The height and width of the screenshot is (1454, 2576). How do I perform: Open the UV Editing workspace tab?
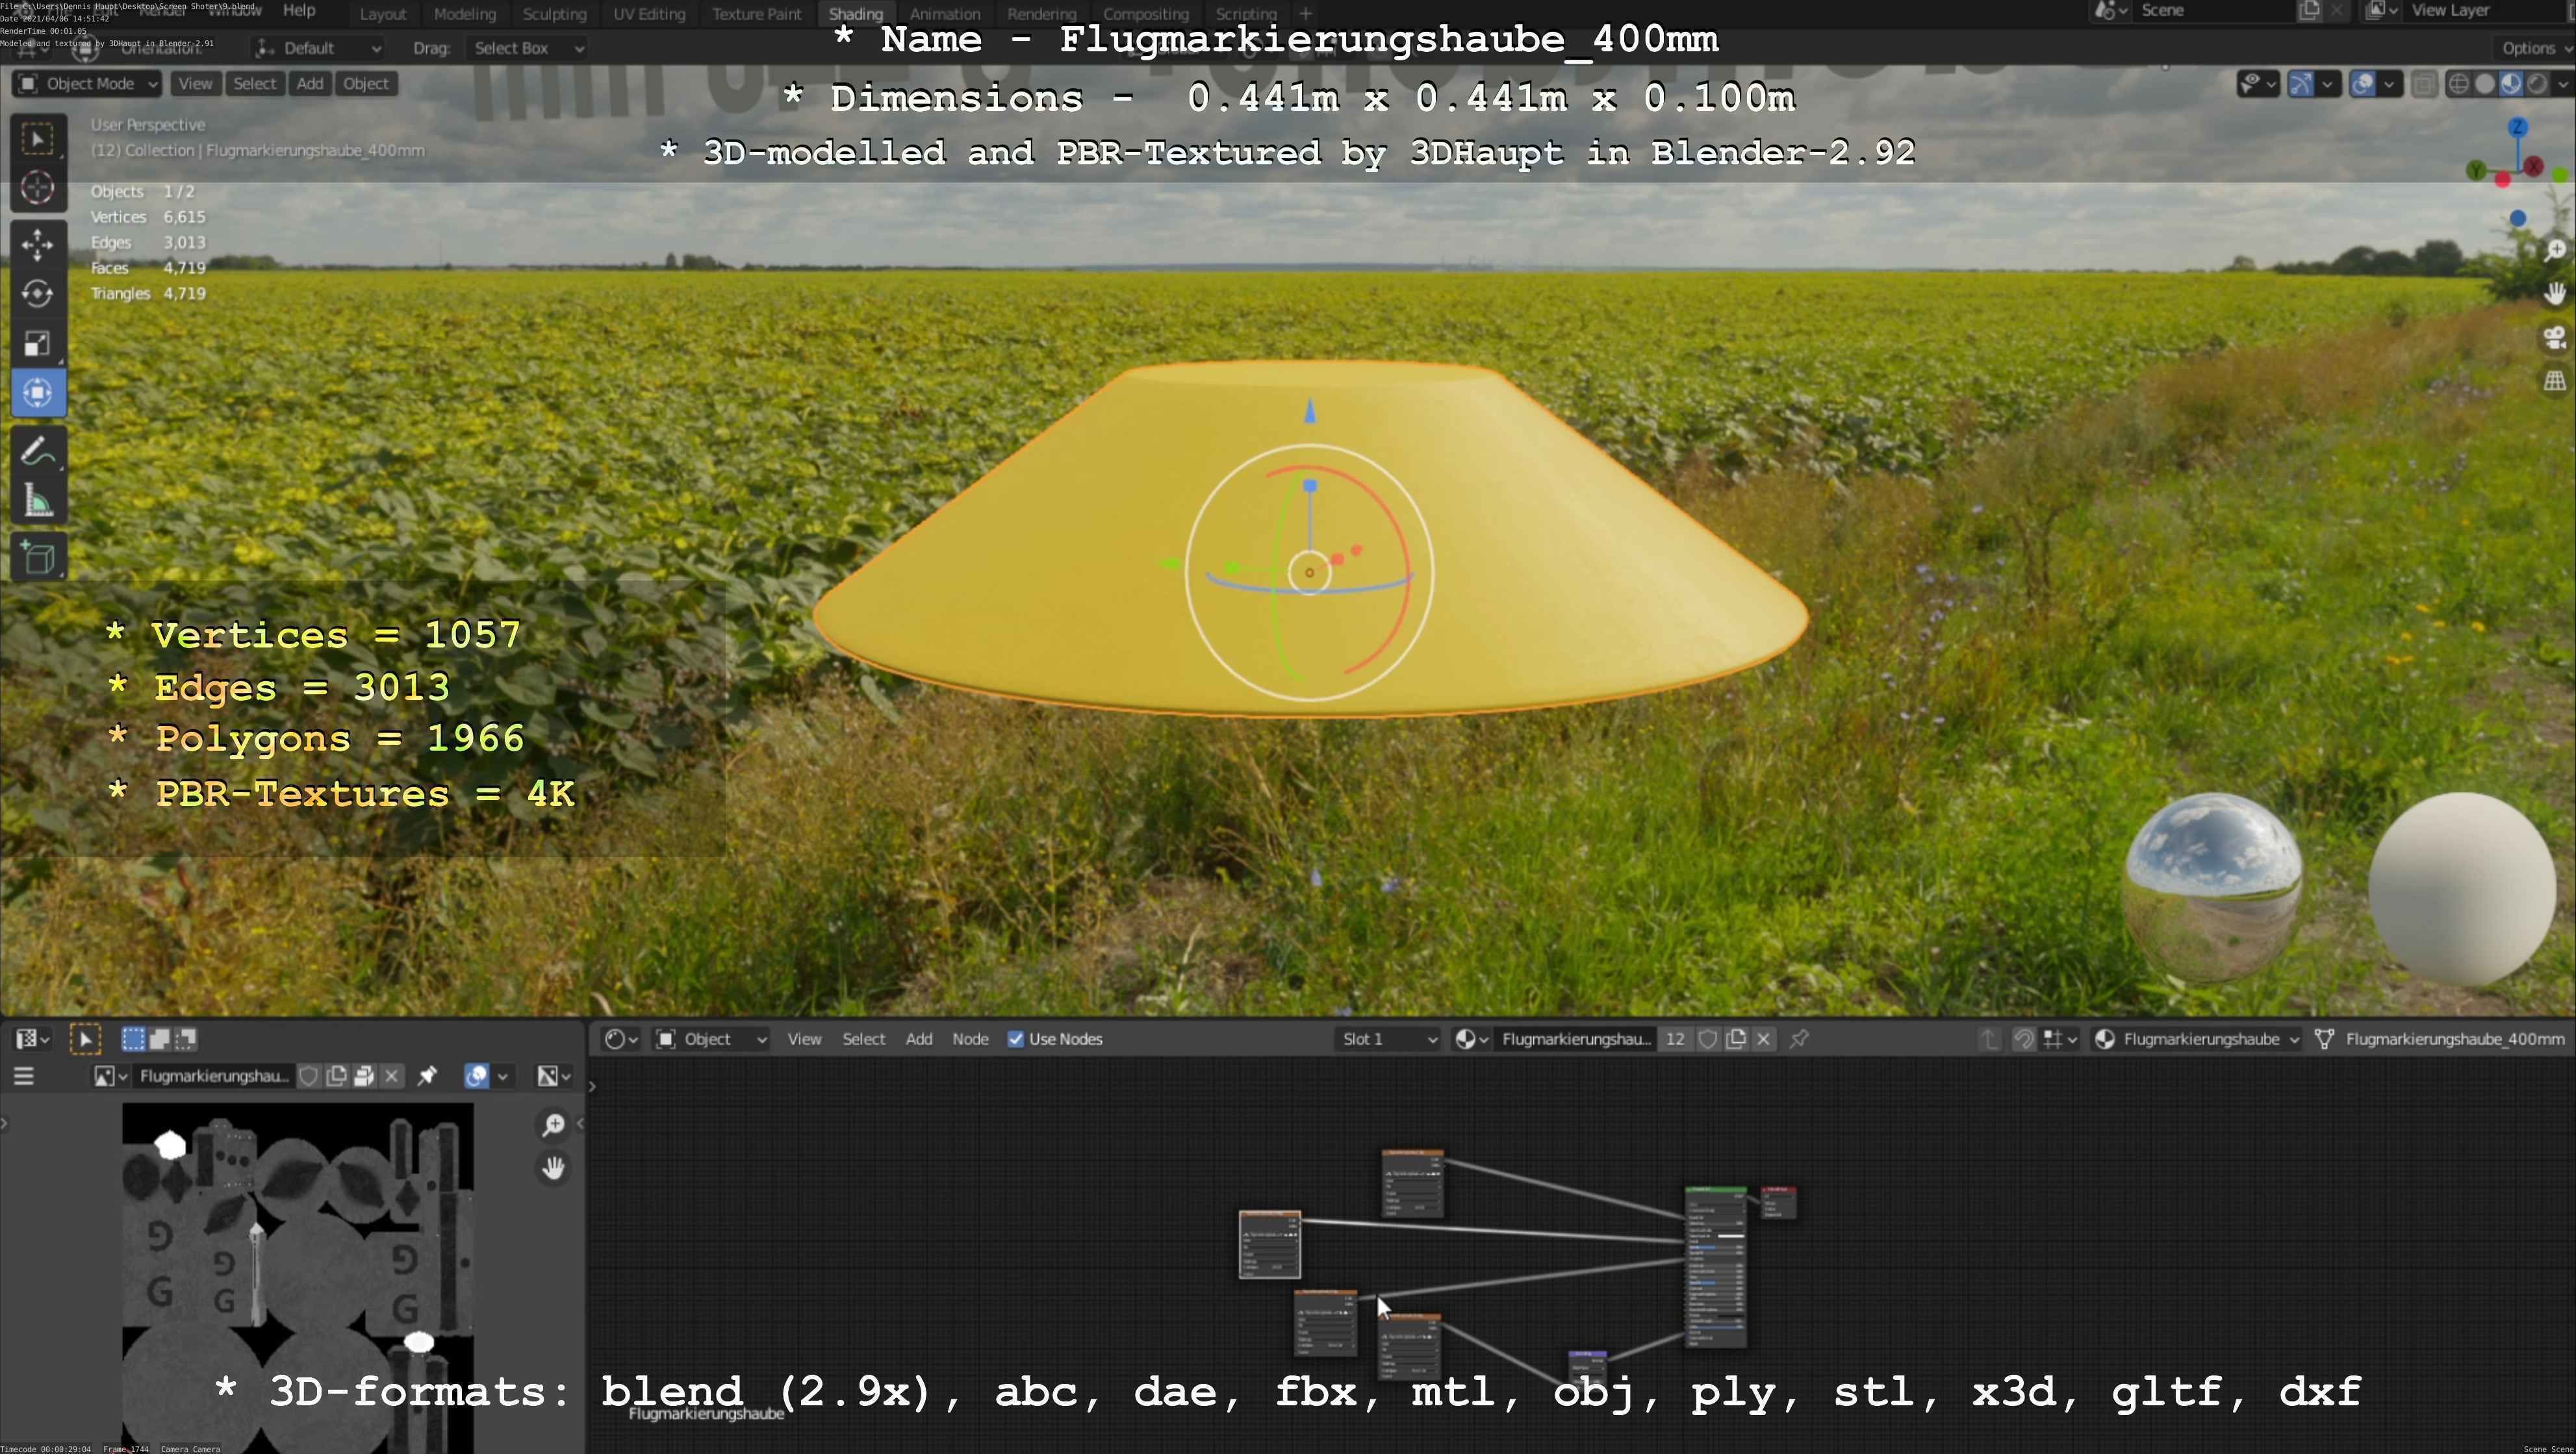(x=649, y=14)
